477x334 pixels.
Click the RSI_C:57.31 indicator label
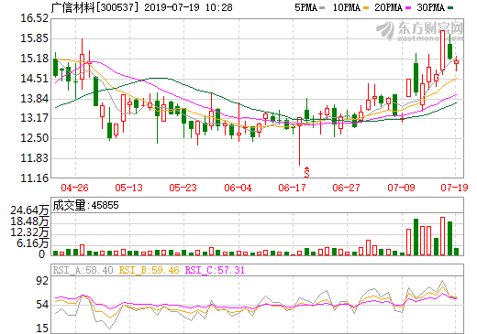215,270
